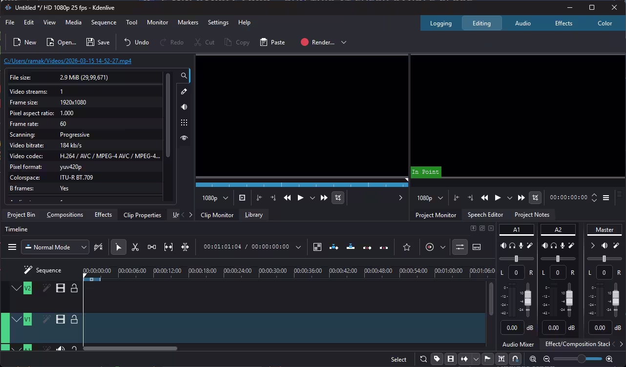Viewport: 626px width, 367px height.
Task: Open the eye analysis icon in clip properties
Action: point(184,138)
